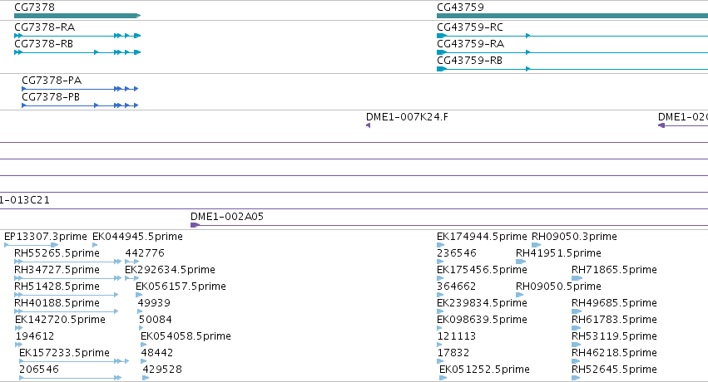The image size is (708, 382).
Task: Click the DME1-002A05 clone start arrow
Action: [195, 225]
